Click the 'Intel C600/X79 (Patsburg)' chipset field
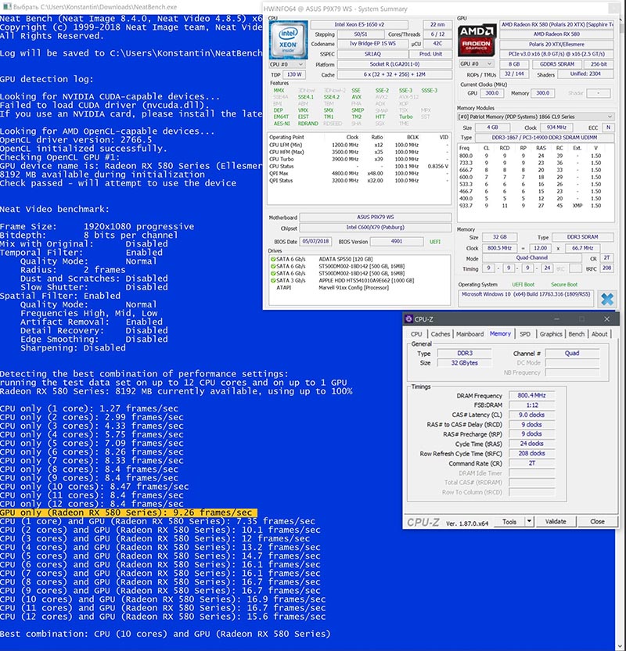This screenshot has width=626, height=651. pyautogui.click(x=376, y=228)
